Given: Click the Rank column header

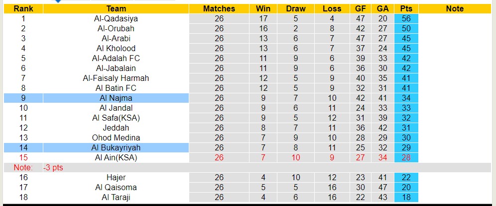Looking at the screenshot, I should 23,8.
